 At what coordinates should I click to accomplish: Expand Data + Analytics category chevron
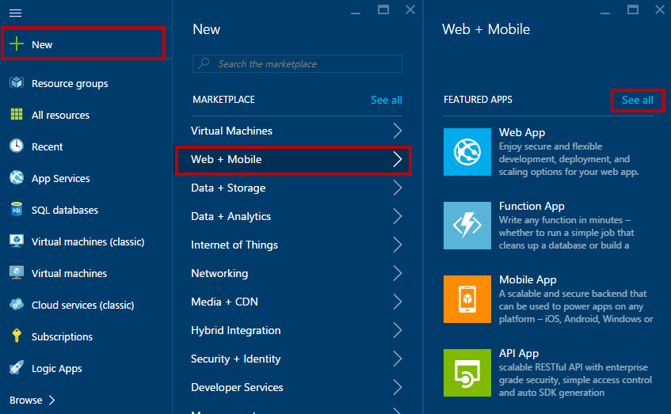coord(398,216)
